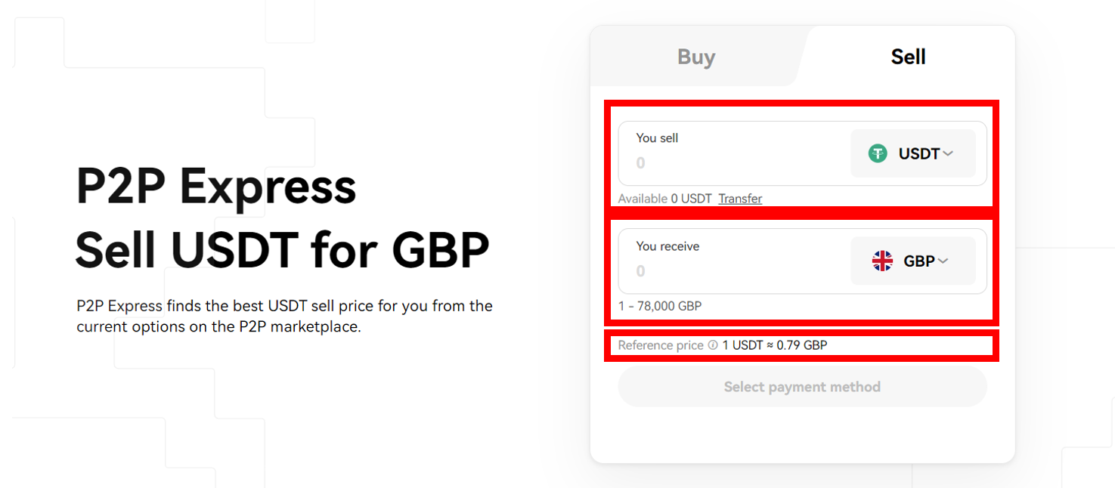The height and width of the screenshot is (488, 1115).
Task: Click the 1 USDT ≈ 0.79 GBP rate
Action: click(775, 345)
